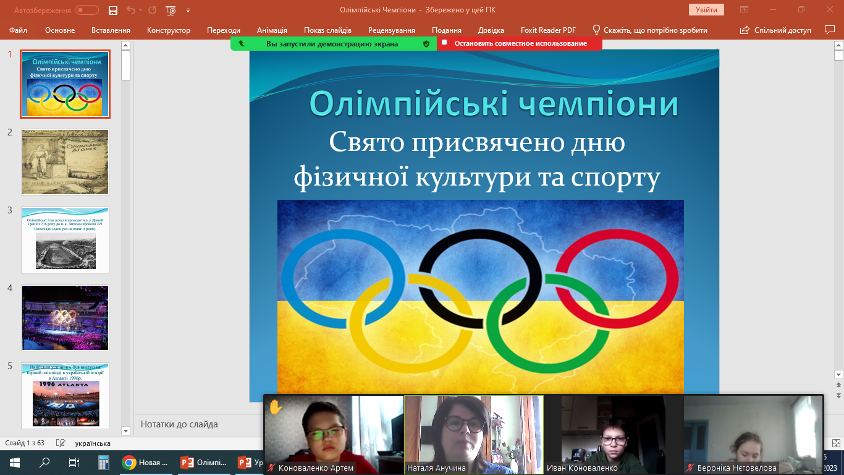Open the comments pane icon

click(x=830, y=30)
